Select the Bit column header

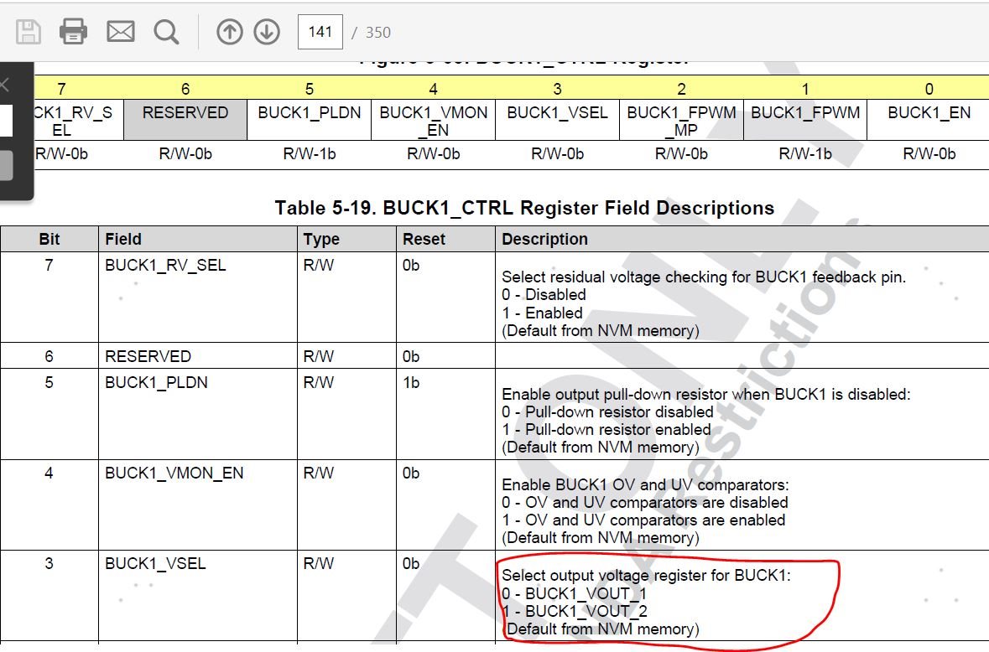[49, 240]
